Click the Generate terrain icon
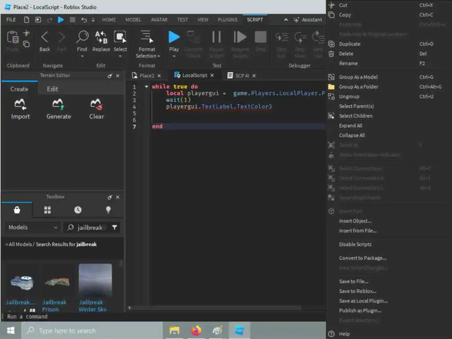This screenshot has width=452, height=339. (x=58, y=104)
